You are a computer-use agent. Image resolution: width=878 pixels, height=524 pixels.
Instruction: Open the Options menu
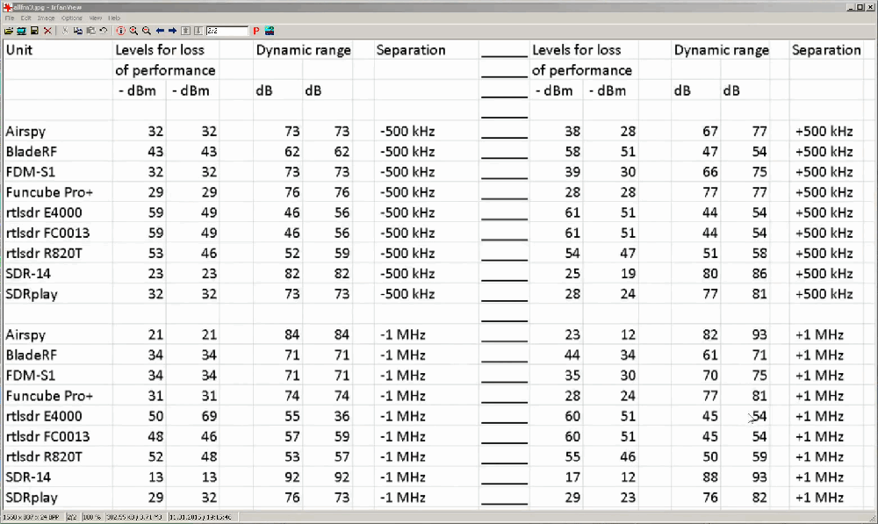point(72,18)
